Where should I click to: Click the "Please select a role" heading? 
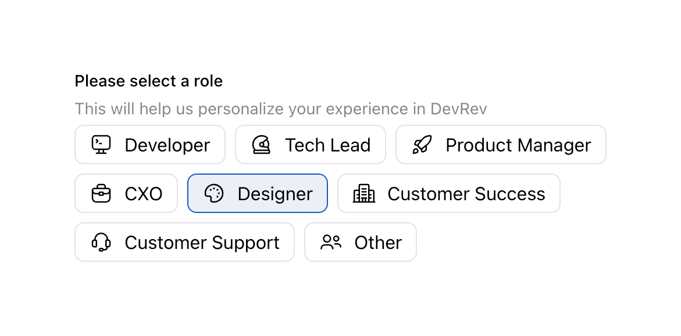149,81
